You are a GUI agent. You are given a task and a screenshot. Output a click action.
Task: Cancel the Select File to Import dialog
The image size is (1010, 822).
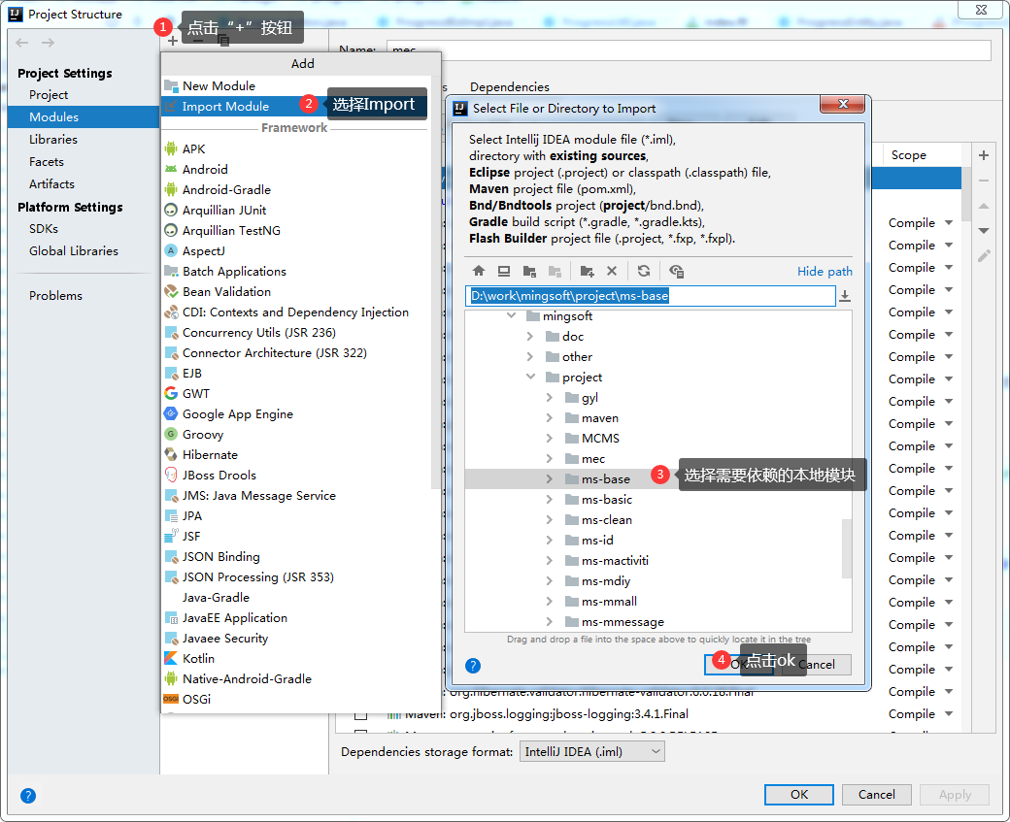point(817,665)
